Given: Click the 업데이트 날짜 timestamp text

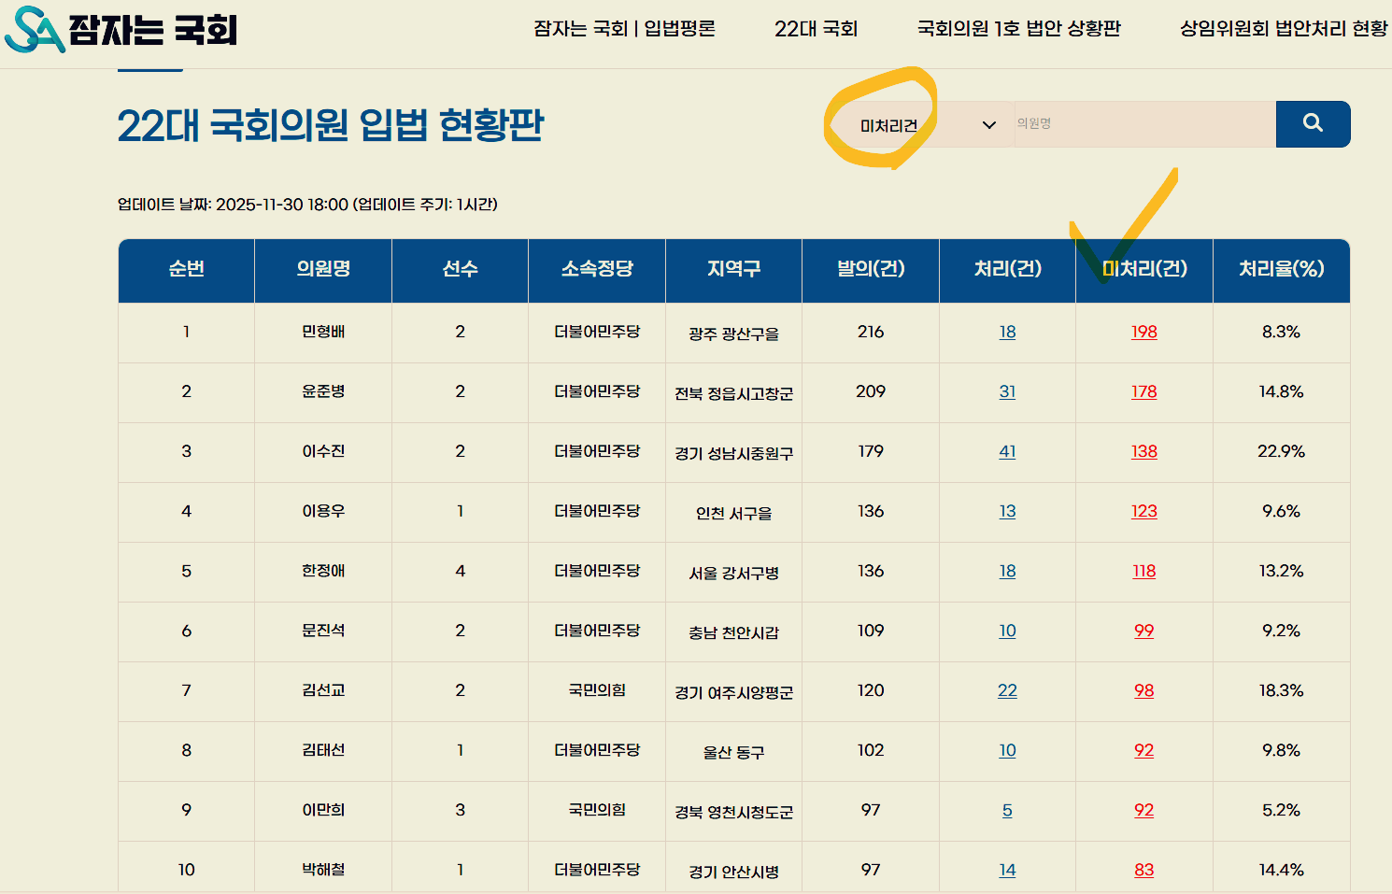Looking at the screenshot, I should (x=307, y=204).
